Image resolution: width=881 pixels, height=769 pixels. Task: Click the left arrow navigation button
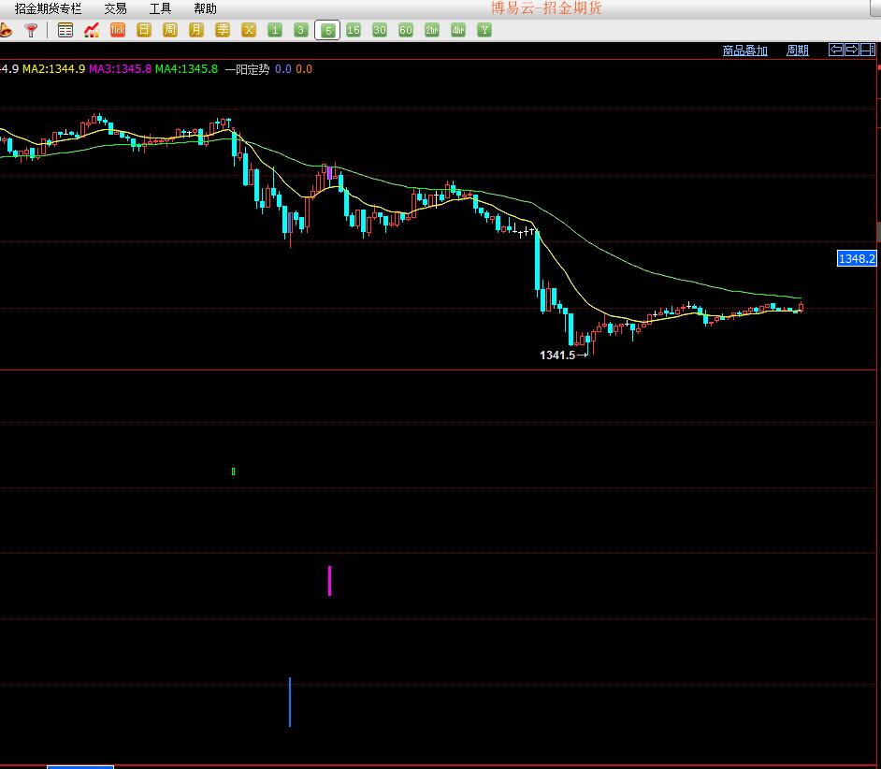837,50
